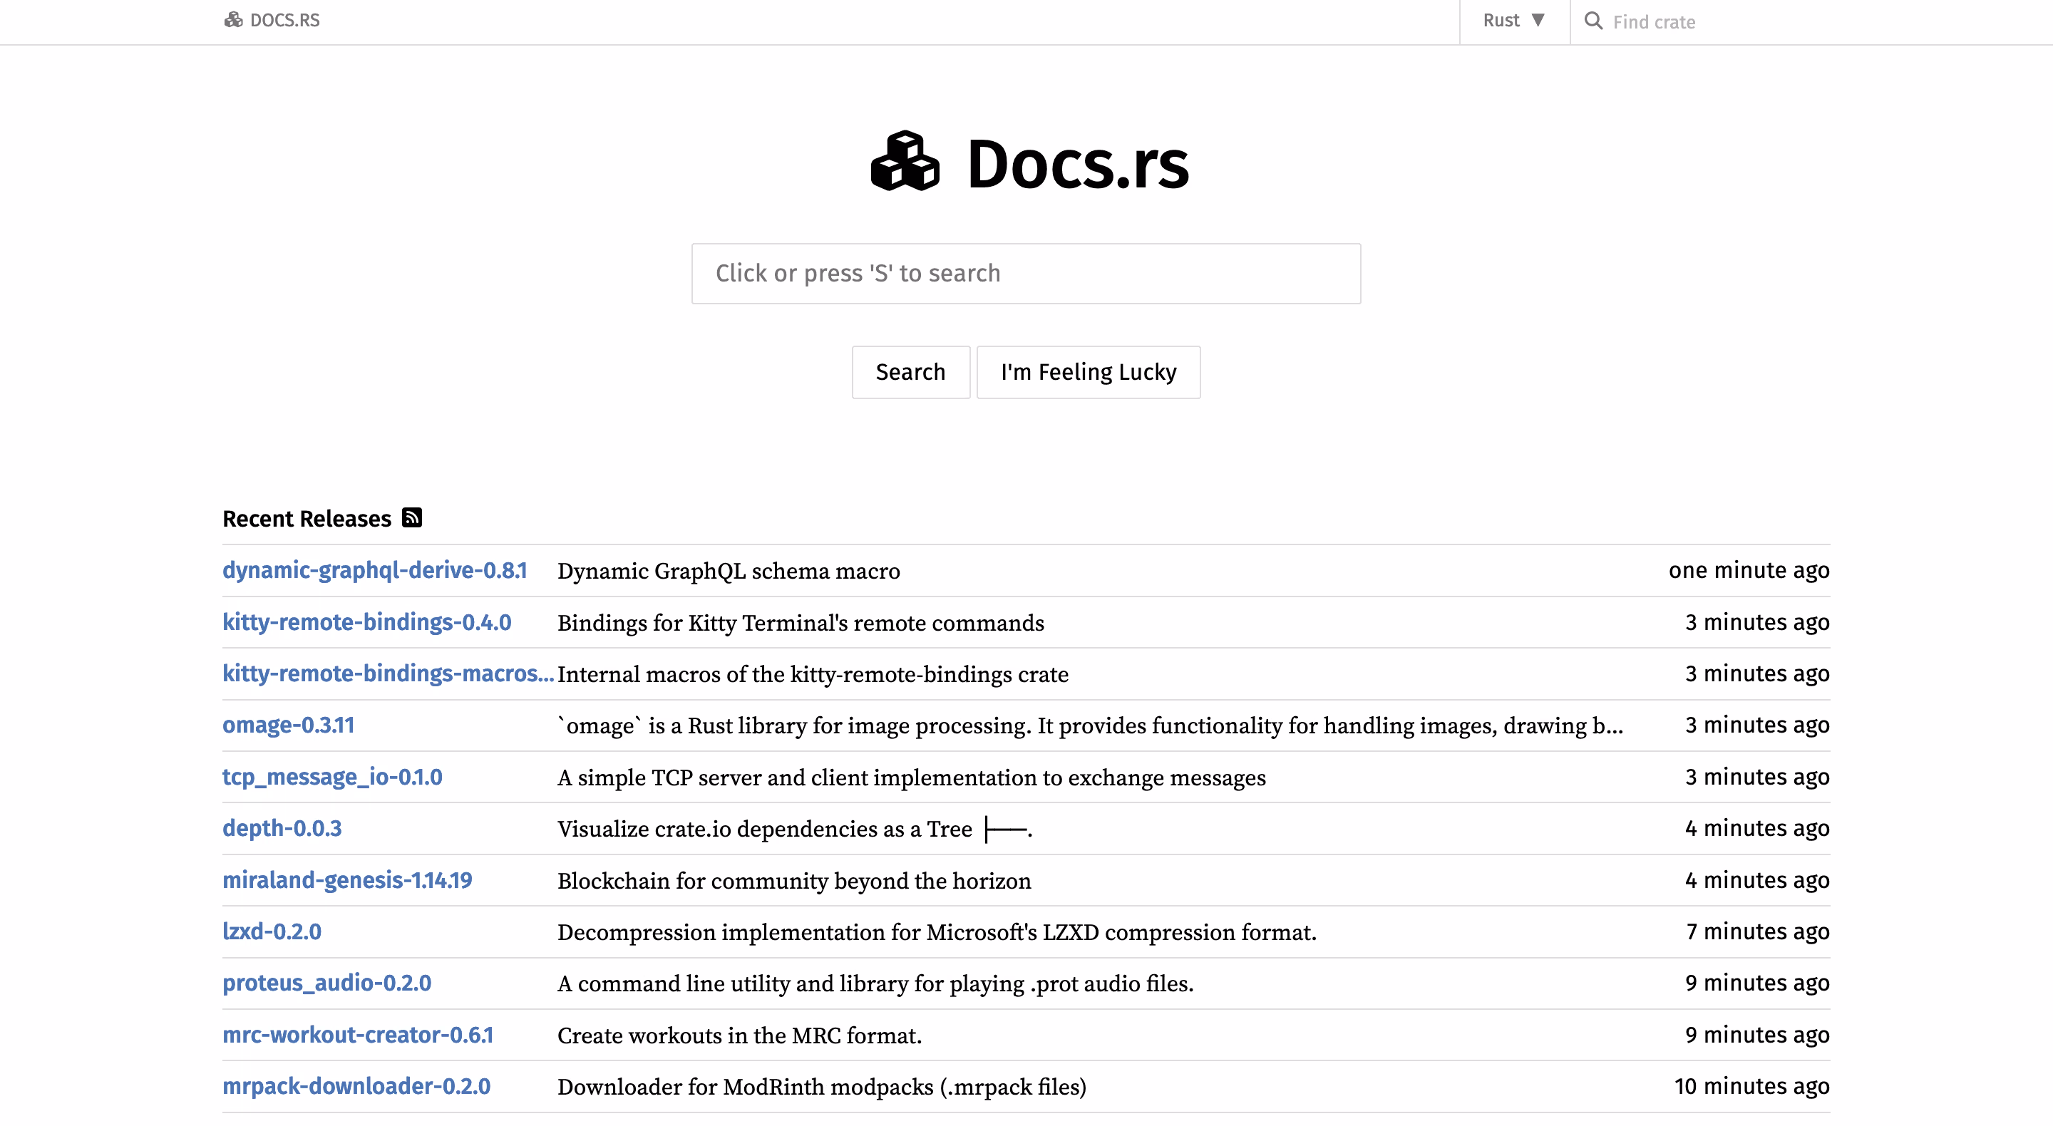Click '9 minutes ago' on mrc-workout-creator row
Viewport: 2053px width, 1126px height.
click(x=1757, y=1035)
